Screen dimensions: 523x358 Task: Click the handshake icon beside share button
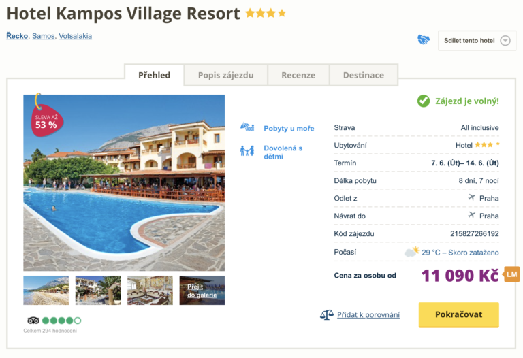(x=424, y=40)
